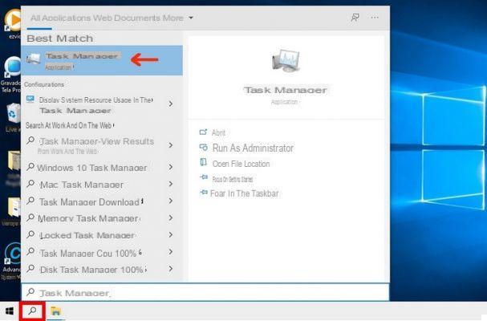Click search icon beside Memory Task Manager

click(30, 217)
